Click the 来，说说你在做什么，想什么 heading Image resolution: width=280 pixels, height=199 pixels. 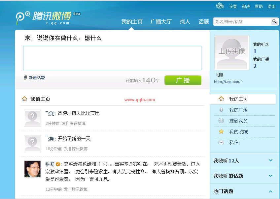point(63,38)
